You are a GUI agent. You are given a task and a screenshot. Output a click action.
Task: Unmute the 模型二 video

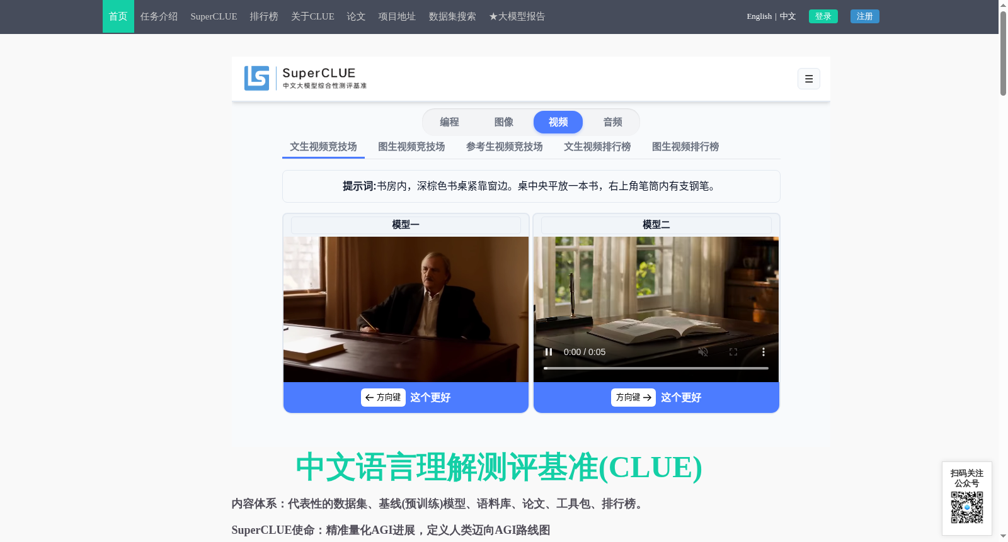(703, 352)
